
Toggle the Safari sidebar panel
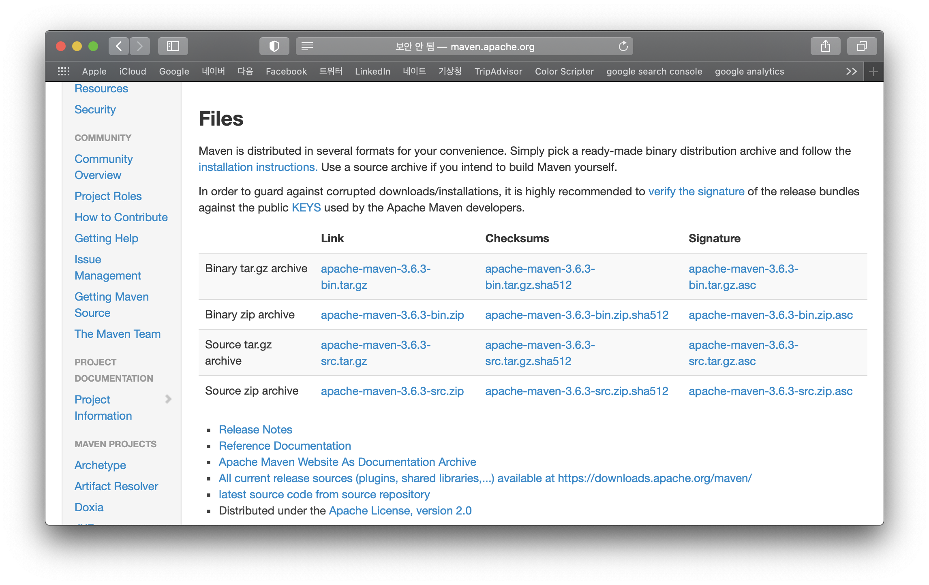tap(173, 46)
